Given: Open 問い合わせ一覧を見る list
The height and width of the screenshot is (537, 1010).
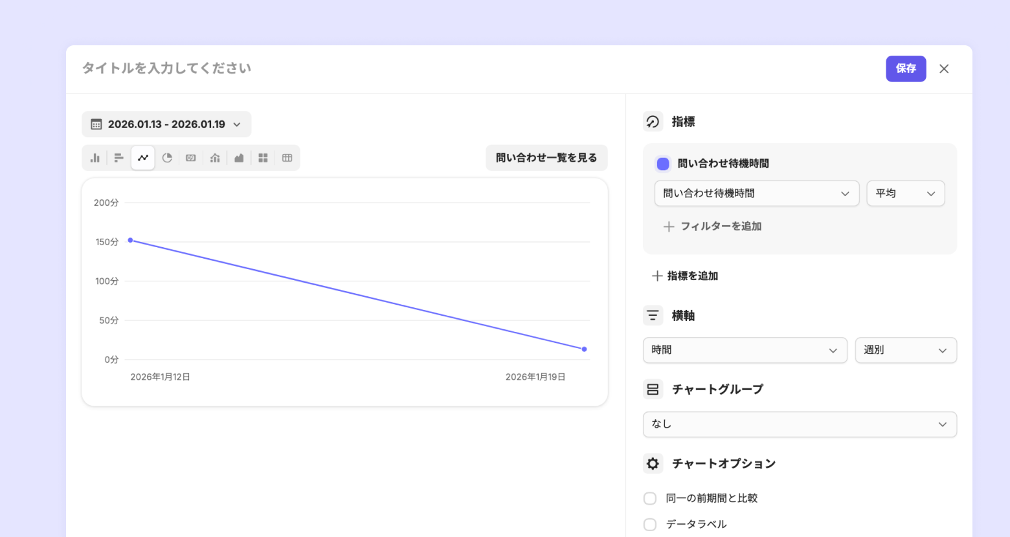Looking at the screenshot, I should (x=546, y=158).
